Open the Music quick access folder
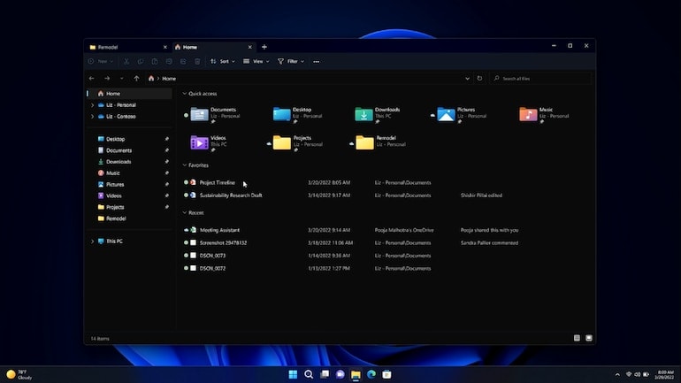Viewport: 681px width, 383px height. [544, 115]
